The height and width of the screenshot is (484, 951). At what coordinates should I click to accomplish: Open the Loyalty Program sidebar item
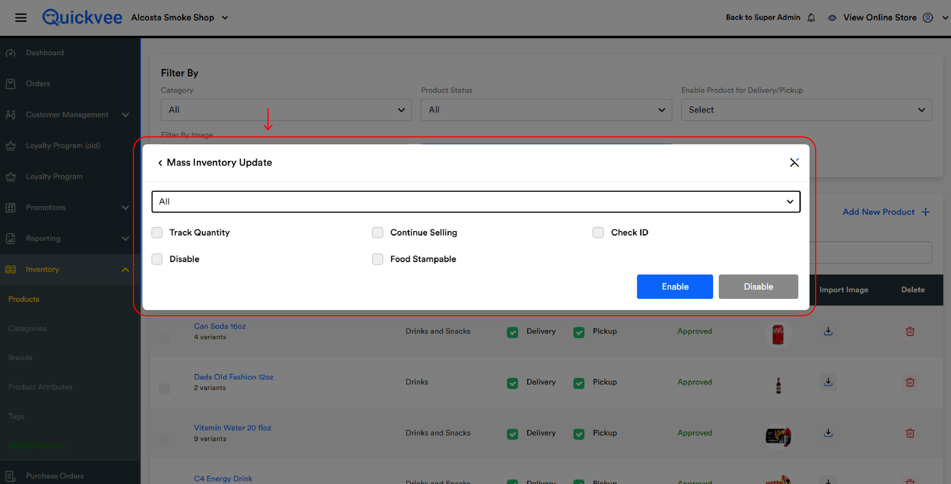54,177
